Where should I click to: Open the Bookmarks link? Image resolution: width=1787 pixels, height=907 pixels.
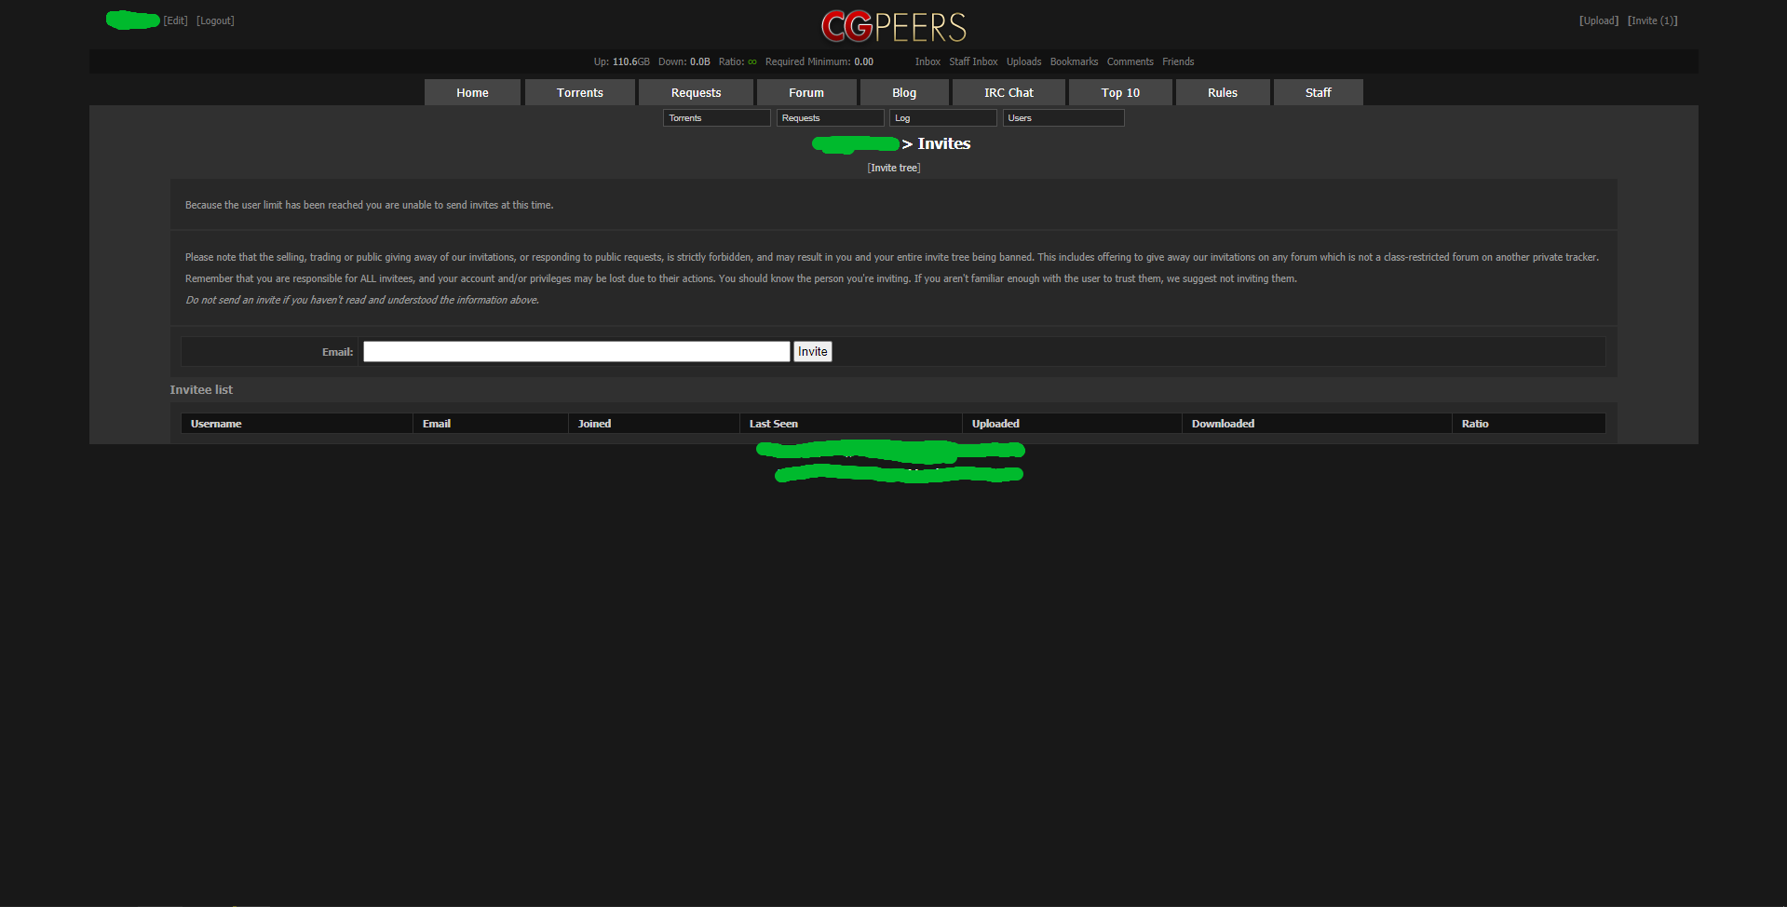pos(1074,61)
